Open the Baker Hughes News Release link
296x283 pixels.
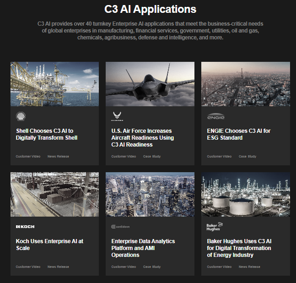tap(249, 267)
